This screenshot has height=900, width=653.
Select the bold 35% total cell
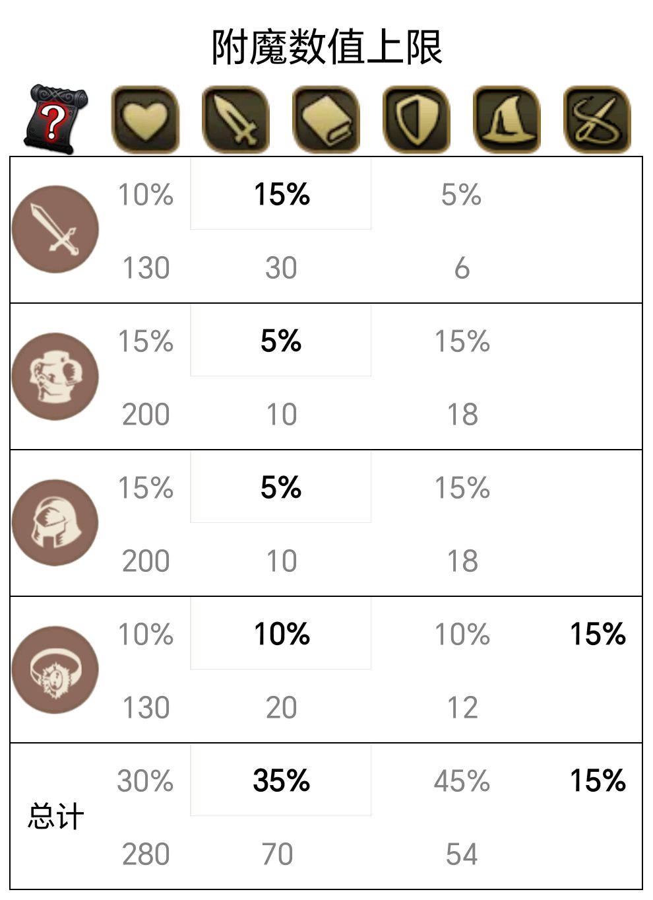[x=282, y=780]
